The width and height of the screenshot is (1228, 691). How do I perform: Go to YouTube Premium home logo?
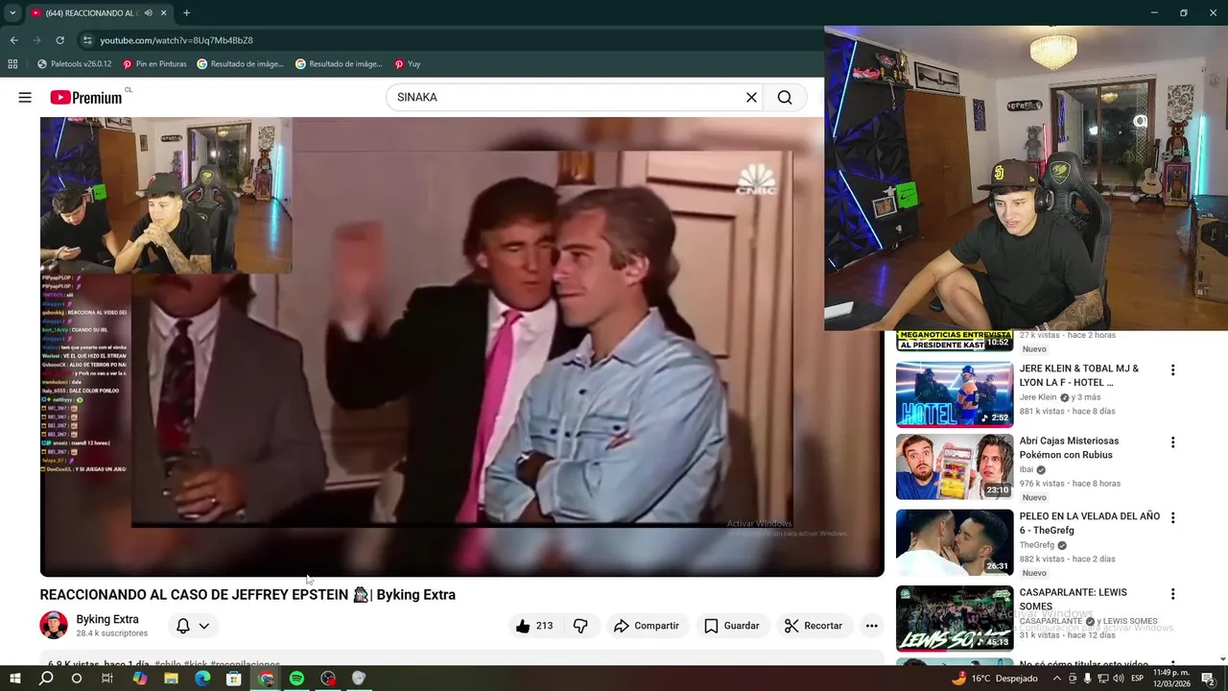click(x=86, y=97)
